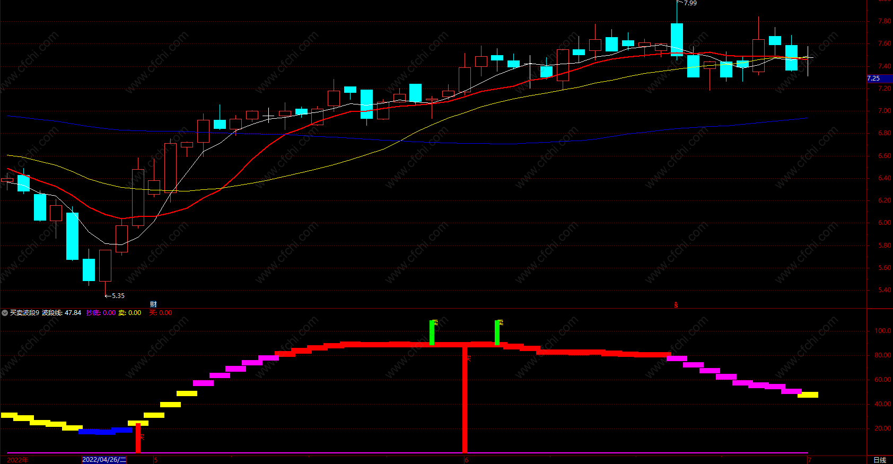Click the 日线 period label
This screenshot has height=464, width=893.
tap(880, 460)
